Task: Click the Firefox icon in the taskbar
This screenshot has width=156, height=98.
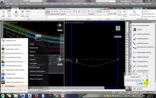Action: [36, 96]
